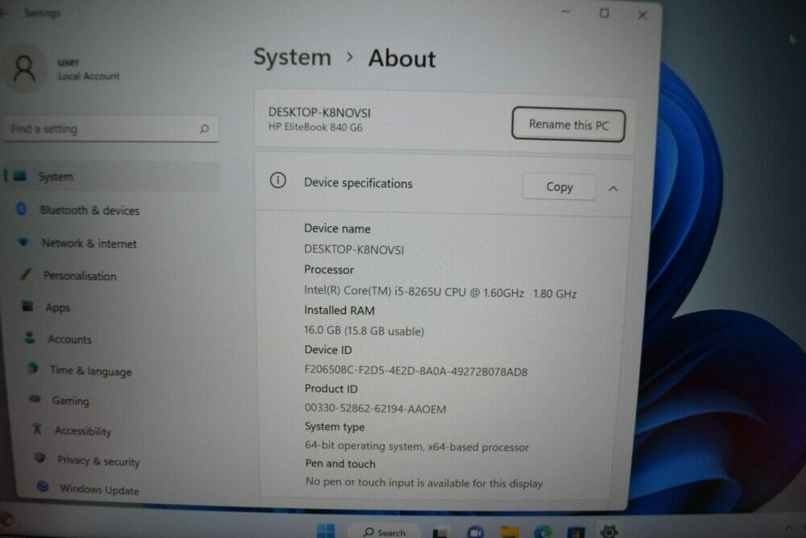Image resolution: width=806 pixels, height=538 pixels.
Task: Copy the device specifications
Action: [559, 186]
